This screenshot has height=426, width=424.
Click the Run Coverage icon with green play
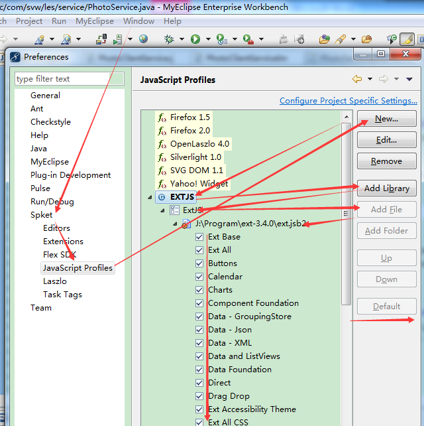click(221, 39)
